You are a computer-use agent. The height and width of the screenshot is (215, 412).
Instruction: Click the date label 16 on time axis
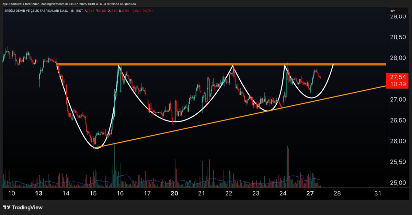tap(120, 193)
